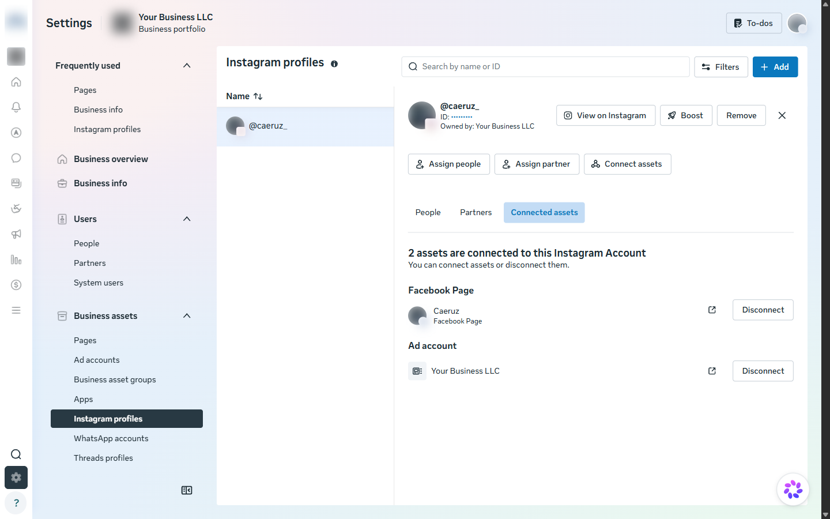
Task: Collapse the Business assets section chevron
Action: [187, 316]
